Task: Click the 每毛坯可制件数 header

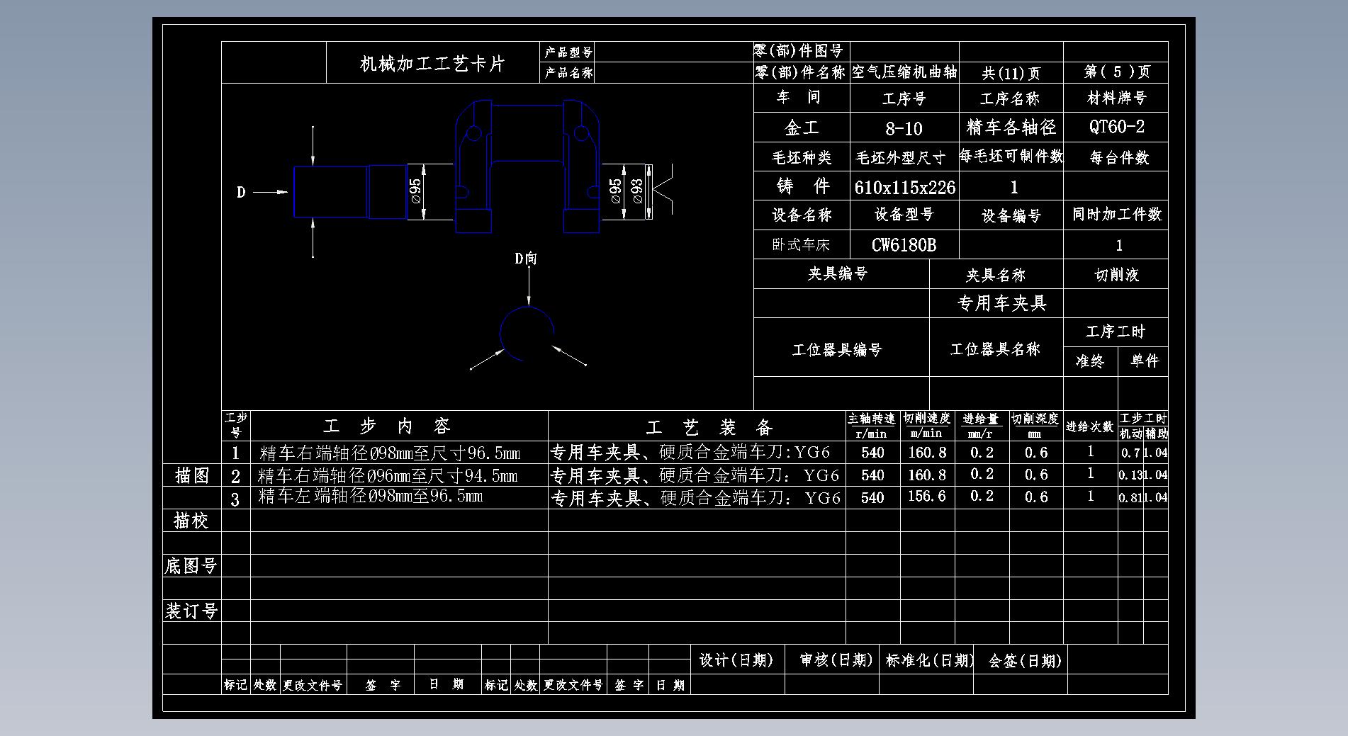Action: [1011, 156]
